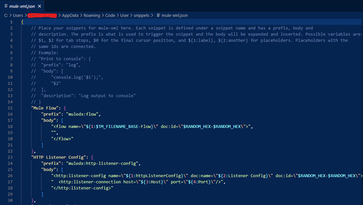Open the AppData breadcrumb dropdown

70,15
